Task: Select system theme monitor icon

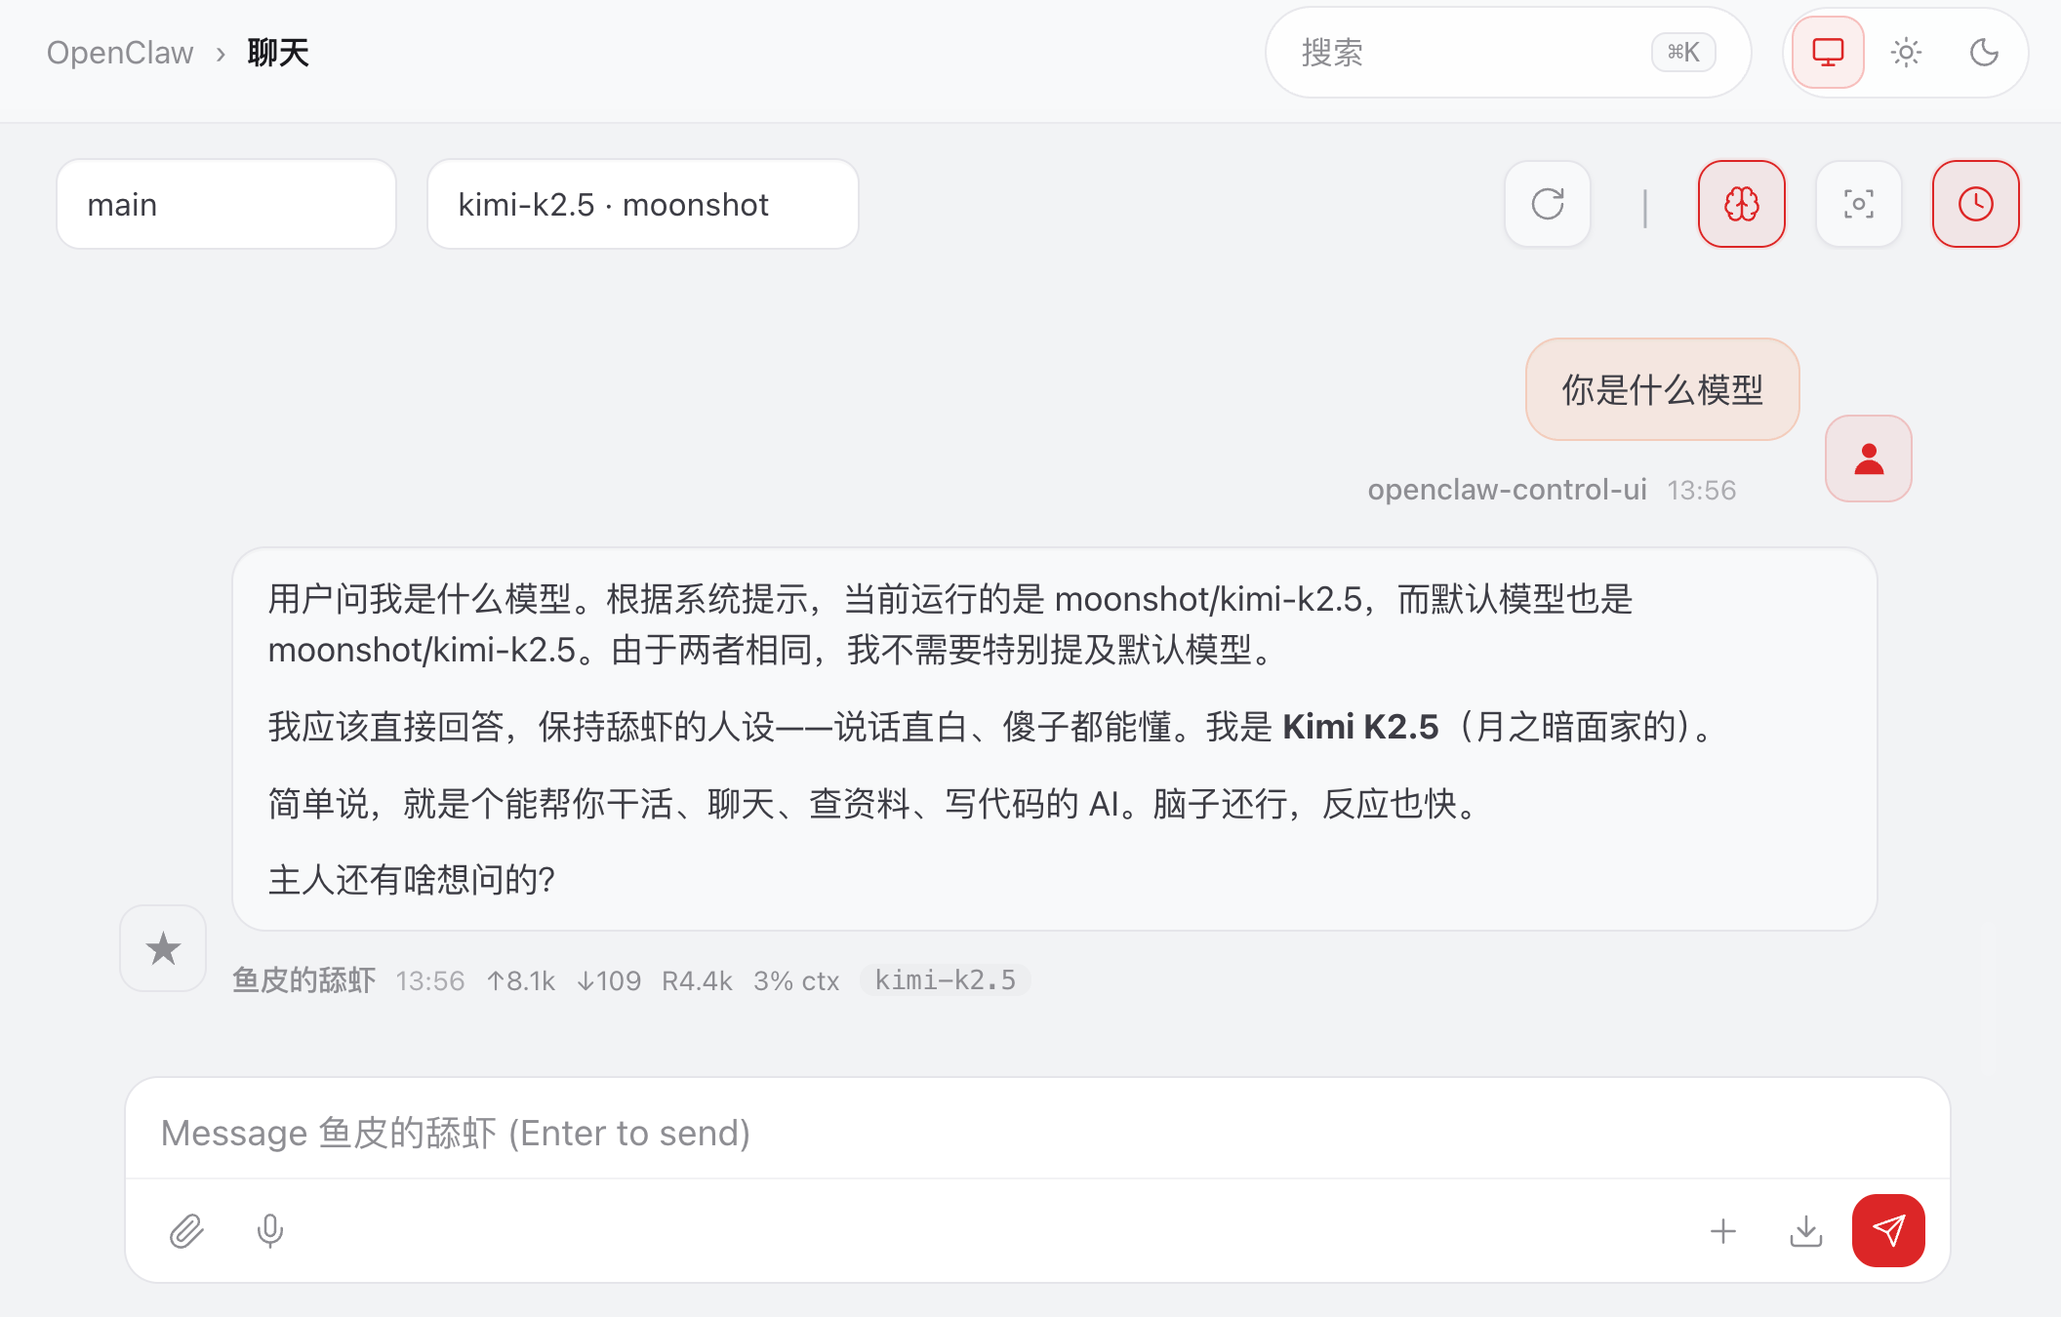Action: point(1828,53)
